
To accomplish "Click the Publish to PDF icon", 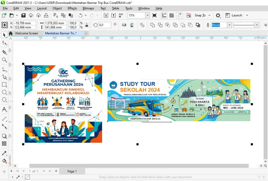I will coord(121,15).
